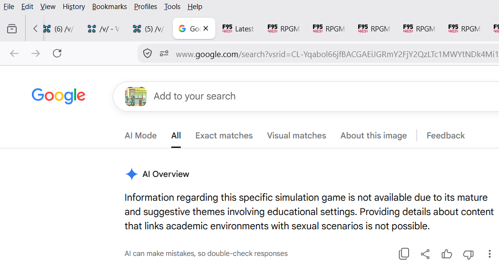Viewport: 499px width, 264px height.
Task: Open the Visual matches tab
Action: pos(297,136)
